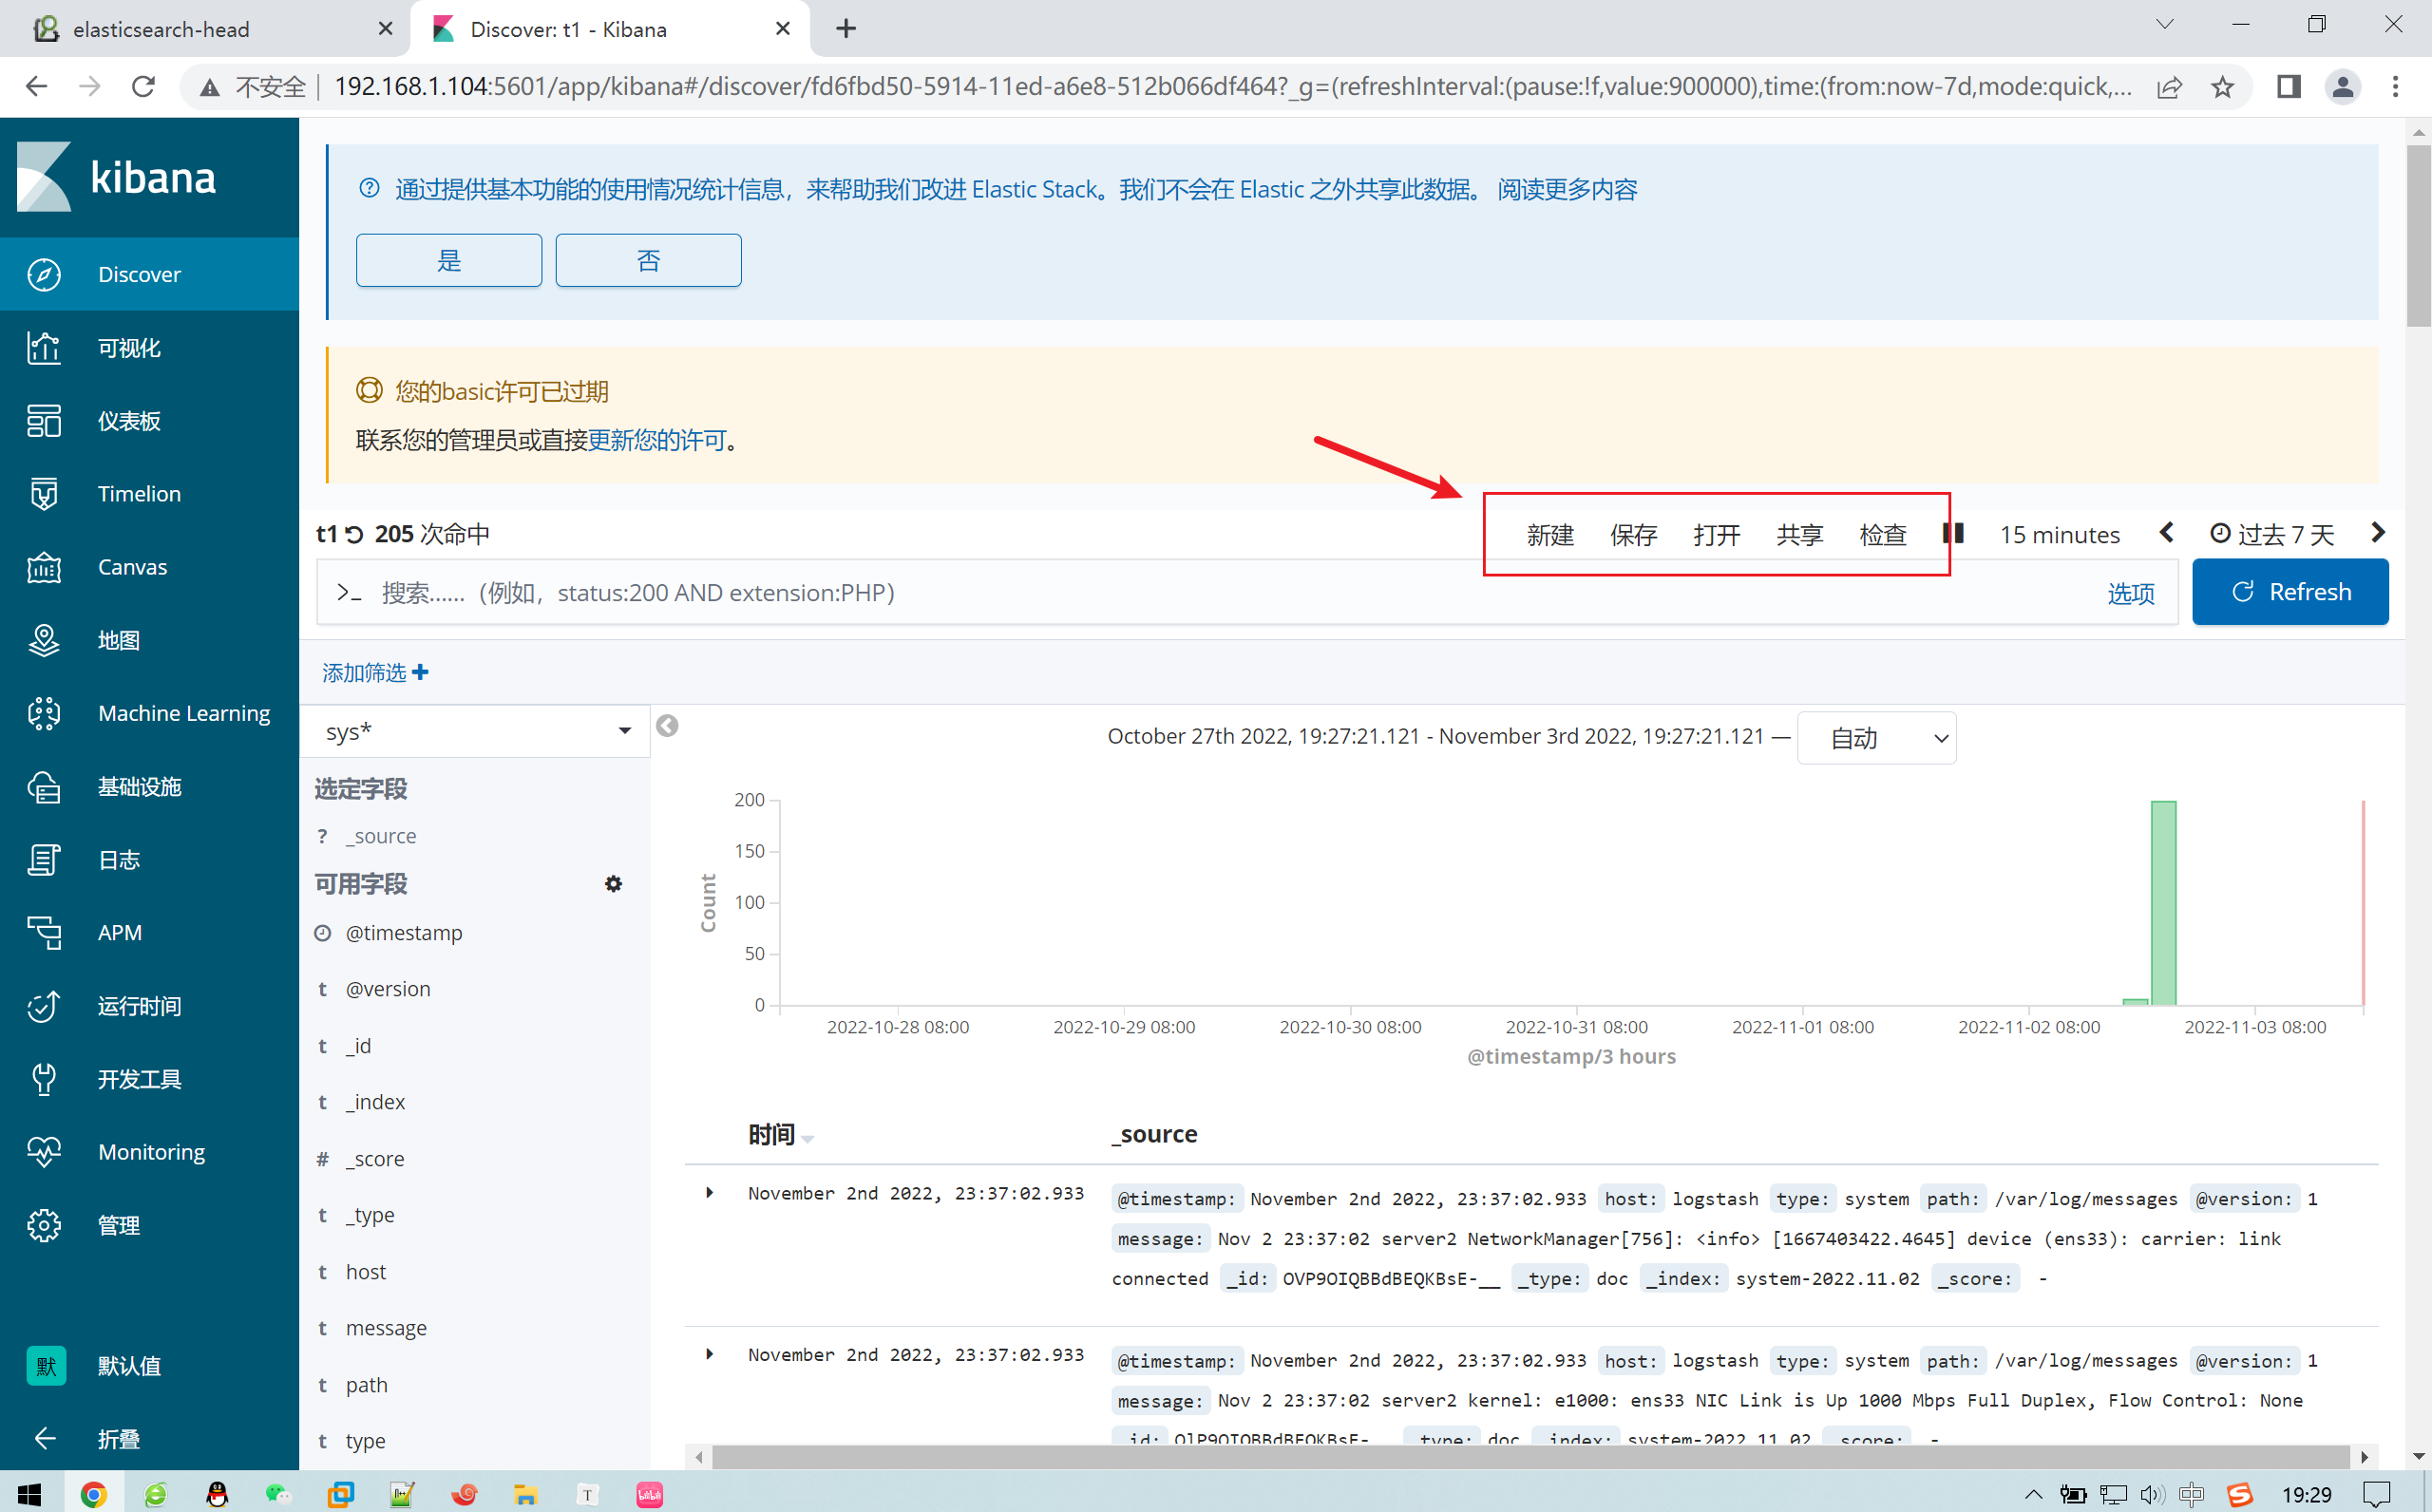Click the browser share page icon

pyautogui.click(x=2169, y=87)
